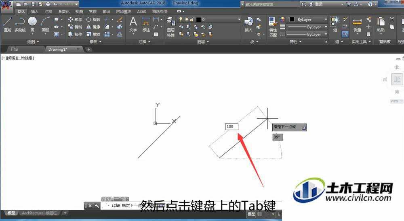Click the Print icon in quick access toolbar

tap(48, 4)
